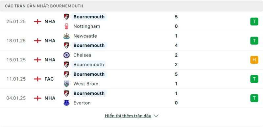Viewport: 263px width, 127px height.
Task: Open Newcastle team name link
Action: coord(85,36)
